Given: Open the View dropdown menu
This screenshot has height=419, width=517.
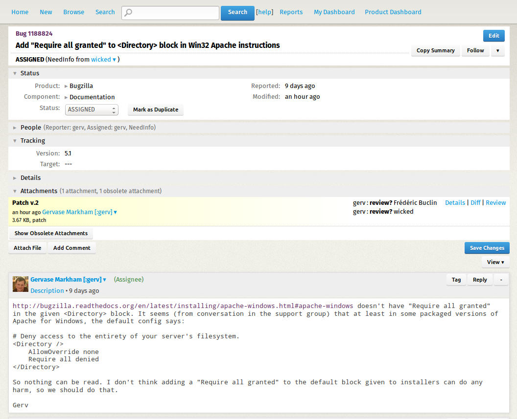Looking at the screenshot, I should point(495,263).
